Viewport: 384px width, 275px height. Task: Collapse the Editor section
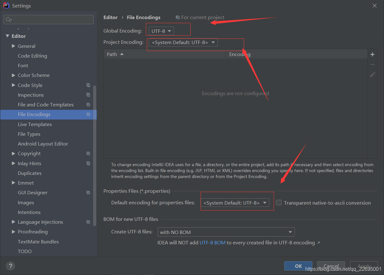point(7,36)
